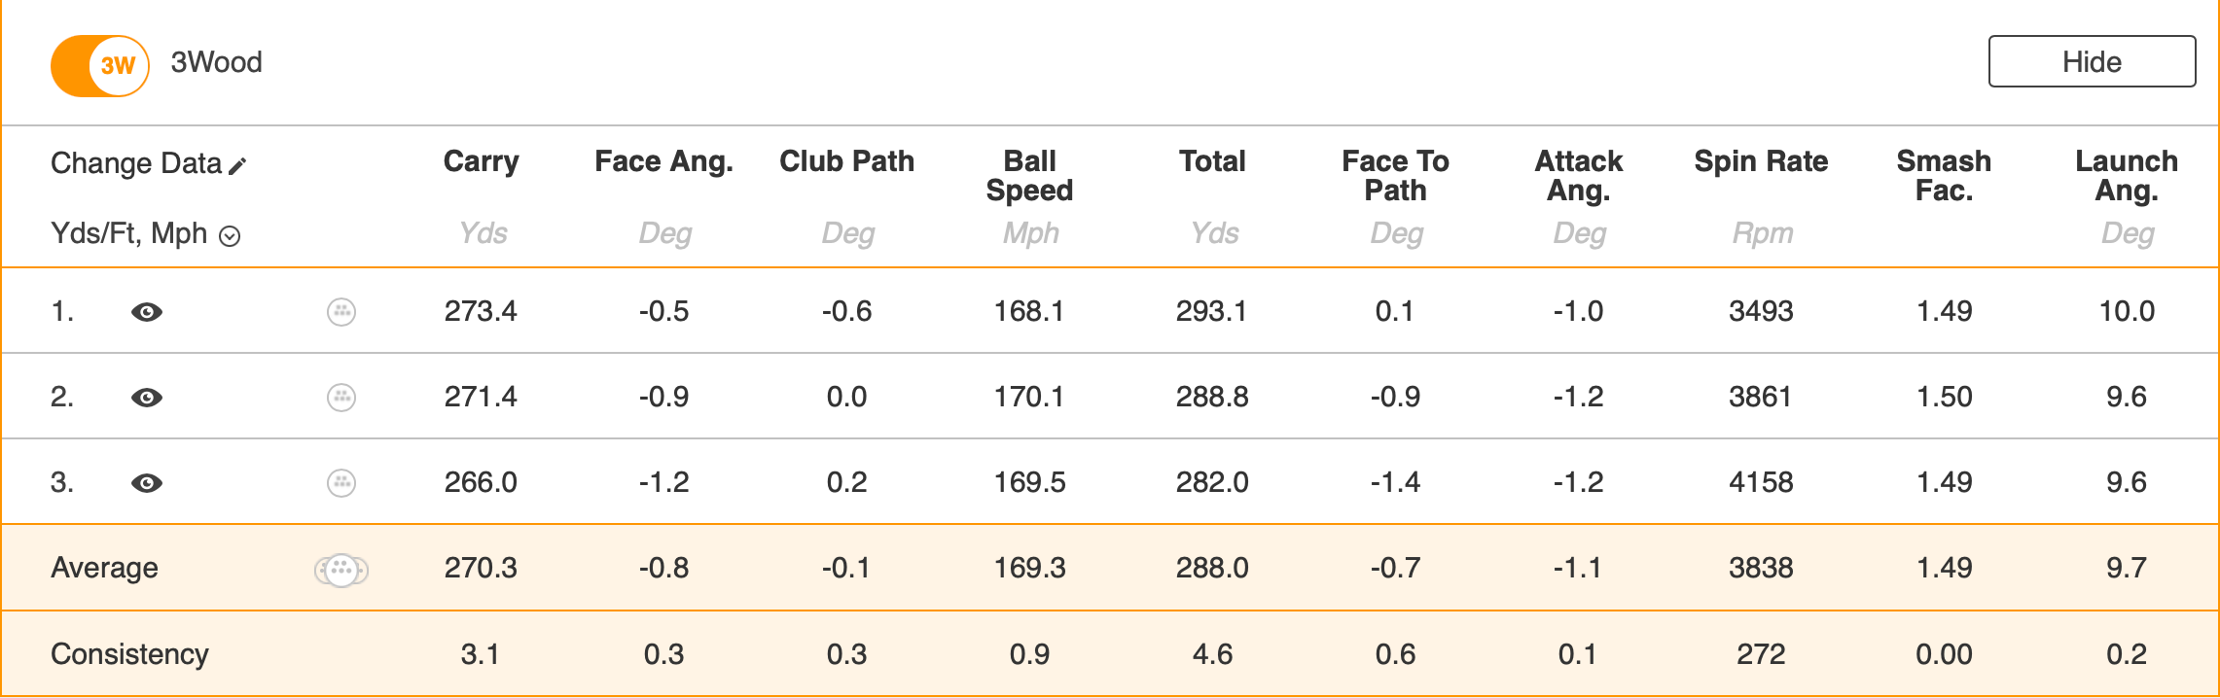Image resolution: width=2220 pixels, height=698 pixels.
Task: Select the Ball Speed column header
Action: (x=1029, y=175)
